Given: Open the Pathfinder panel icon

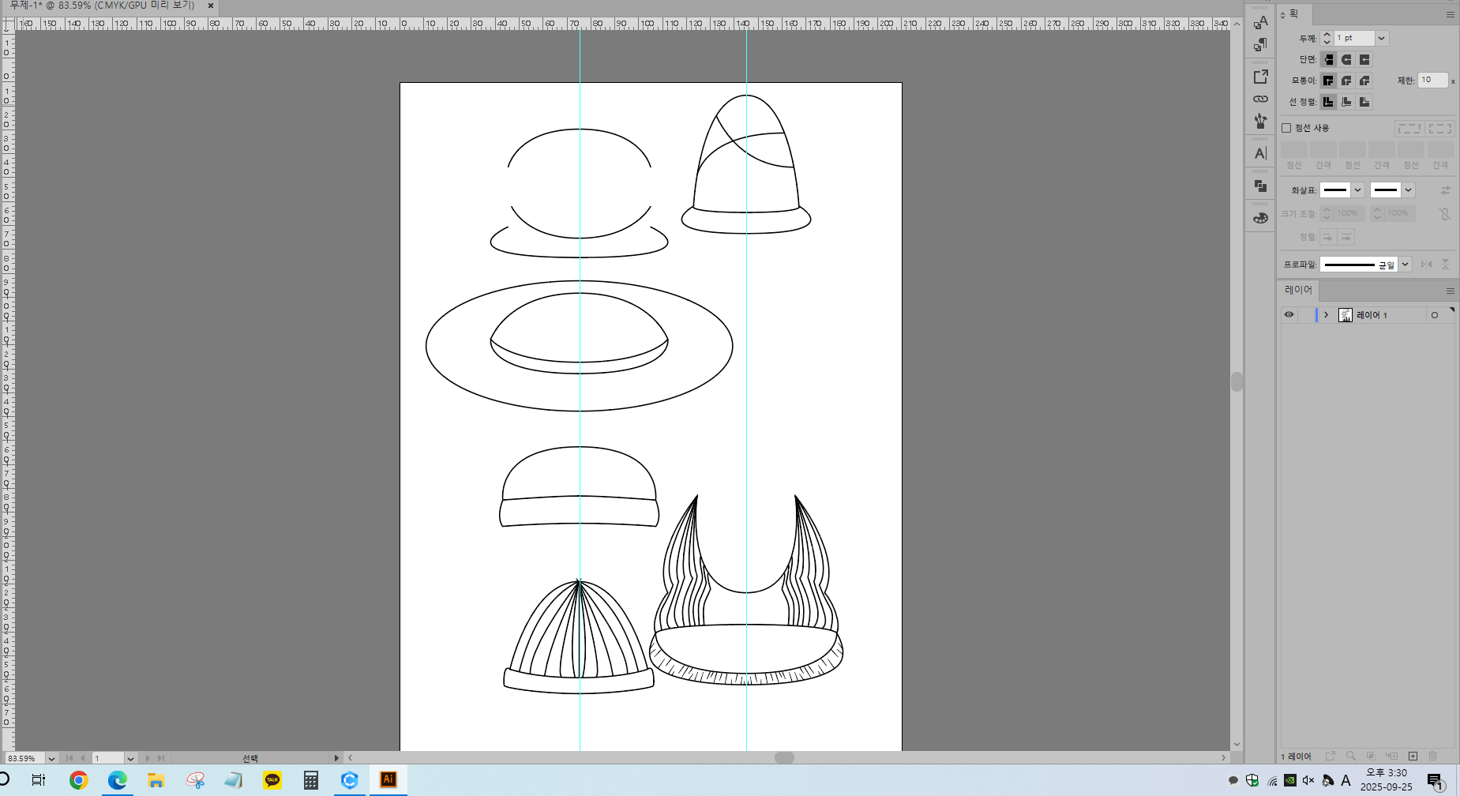Looking at the screenshot, I should pos(1260,186).
